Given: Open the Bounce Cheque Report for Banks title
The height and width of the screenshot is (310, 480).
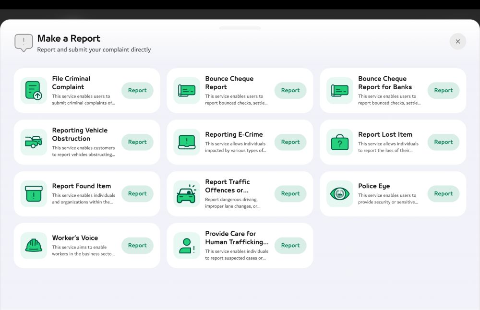Looking at the screenshot, I should pos(385,83).
